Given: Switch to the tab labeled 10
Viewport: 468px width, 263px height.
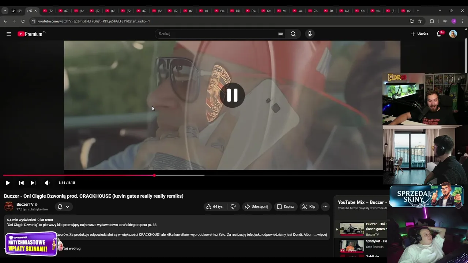Looking at the screenshot, I should pos(204,11).
